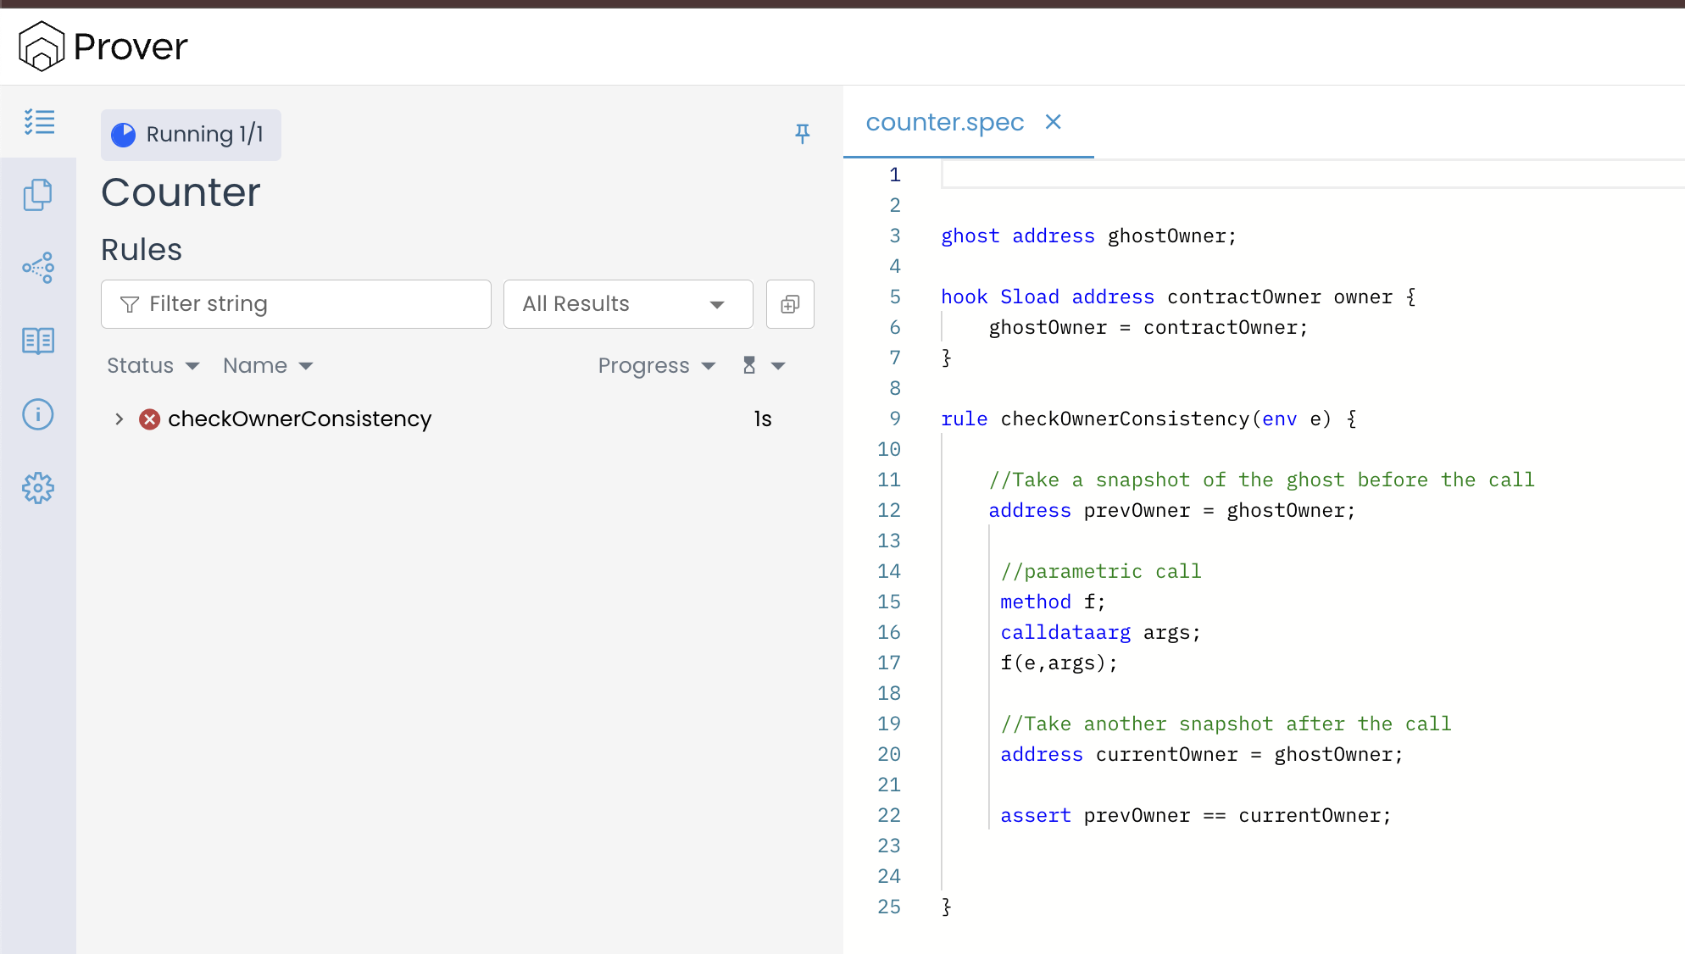This screenshot has height=954, width=1685.
Task: Open the documentation book sidebar icon
Action: tap(38, 341)
